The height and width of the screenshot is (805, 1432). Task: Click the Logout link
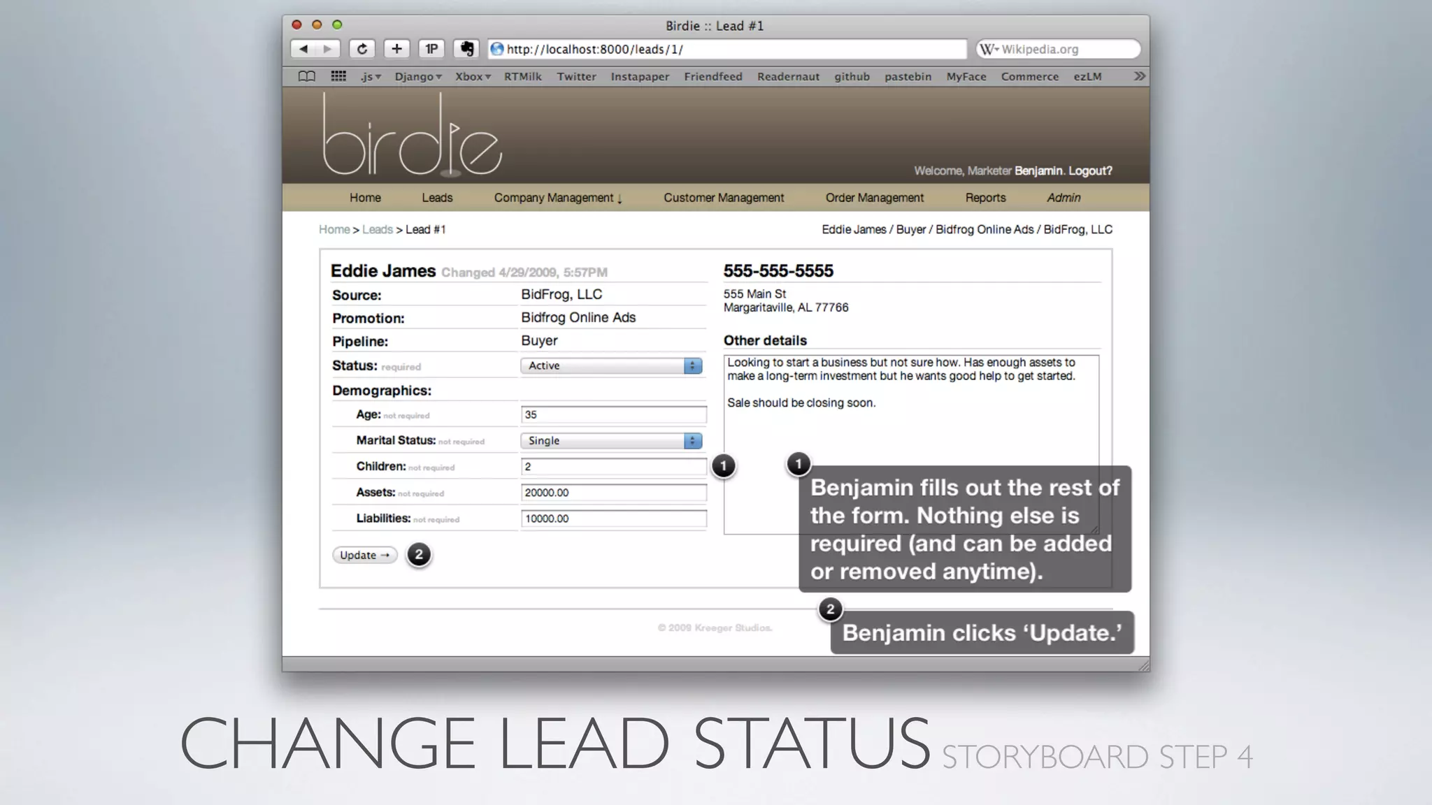(x=1090, y=171)
